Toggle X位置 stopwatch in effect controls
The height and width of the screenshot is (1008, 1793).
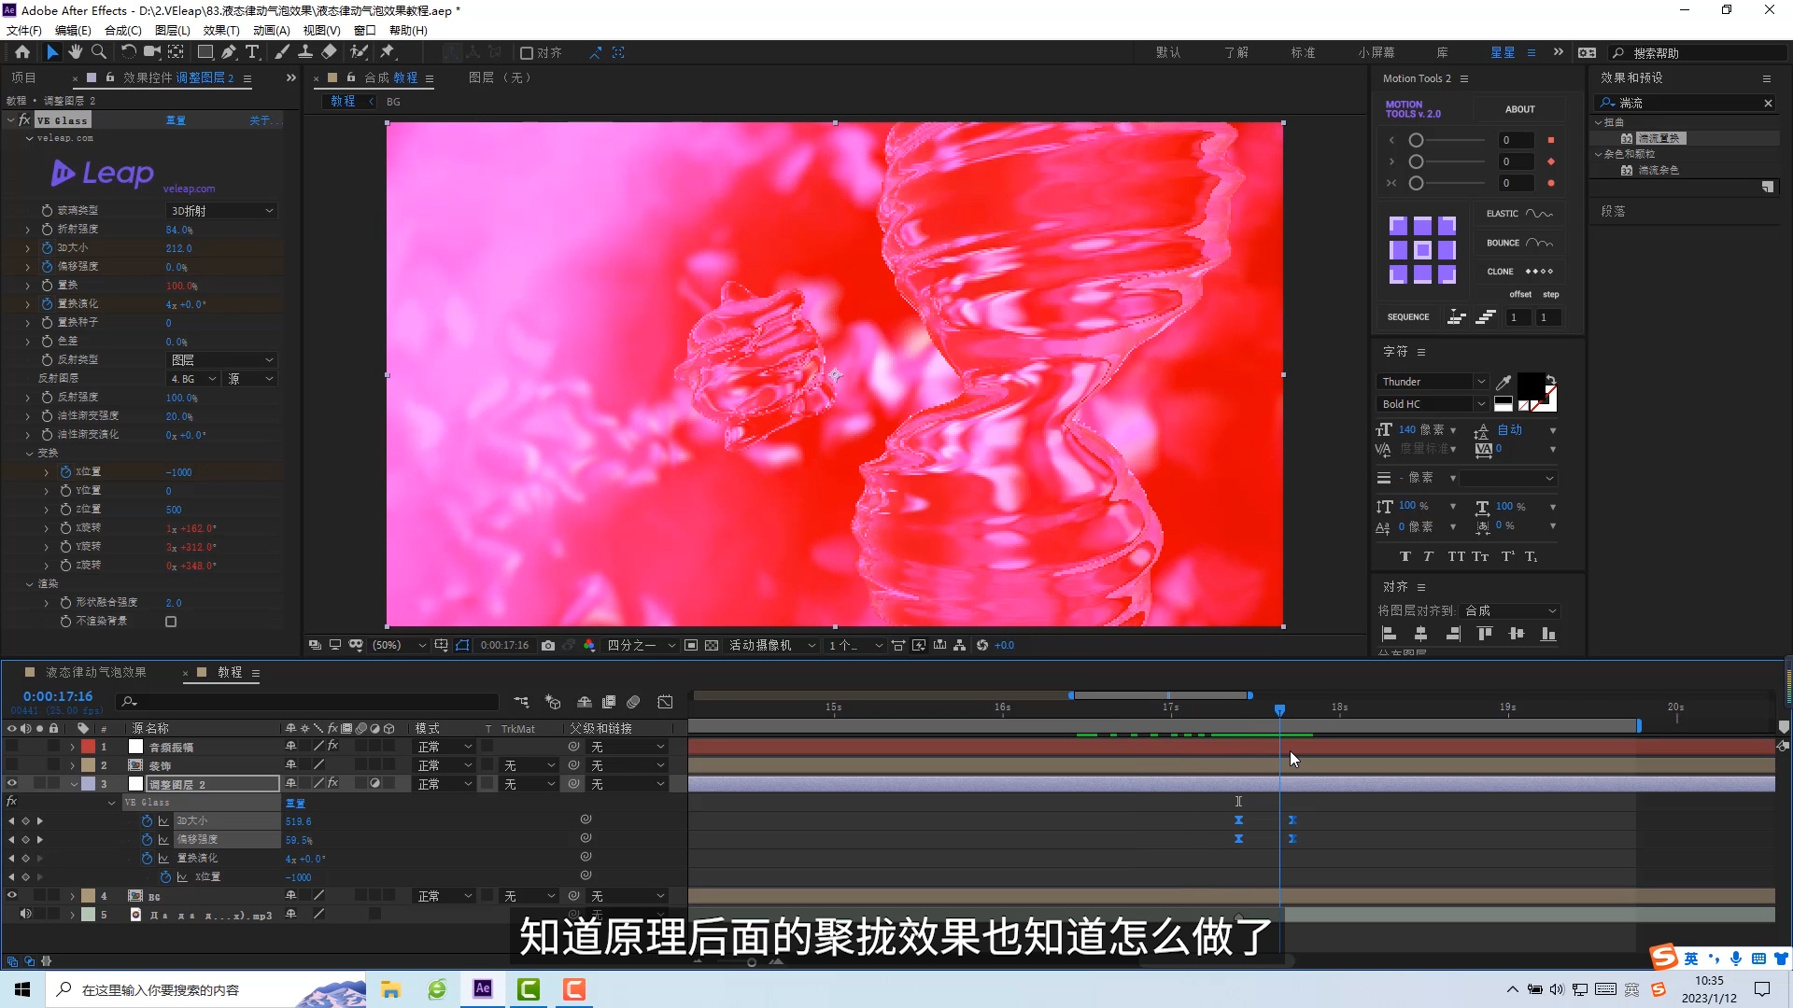(65, 471)
